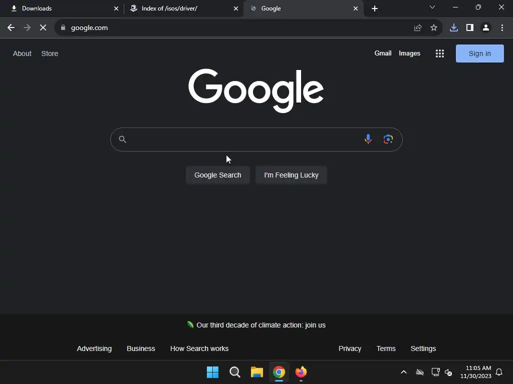Share this page using the share icon

(x=418, y=28)
